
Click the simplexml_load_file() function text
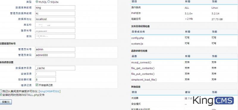pyautogui.click(x=144, y=80)
